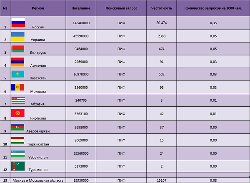Select population cell "29560000"
The height and width of the screenshot is (183, 250).
click(81, 153)
